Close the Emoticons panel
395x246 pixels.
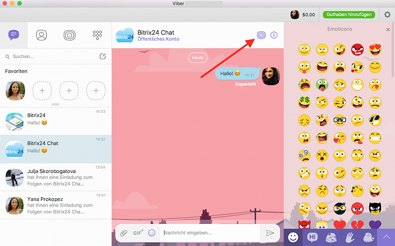click(x=388, y=30)
